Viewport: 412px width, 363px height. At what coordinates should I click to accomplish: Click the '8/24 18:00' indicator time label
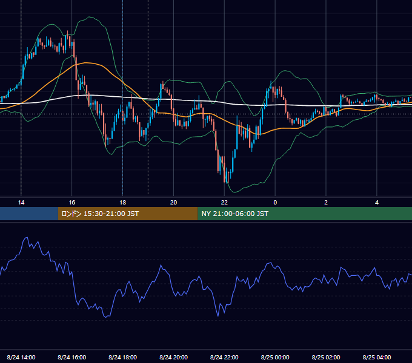pyautogui.click(x=123, y=357)
